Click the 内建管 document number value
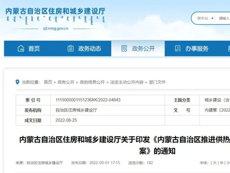Screen dimensions: 230x173 [x=217, y=110]
